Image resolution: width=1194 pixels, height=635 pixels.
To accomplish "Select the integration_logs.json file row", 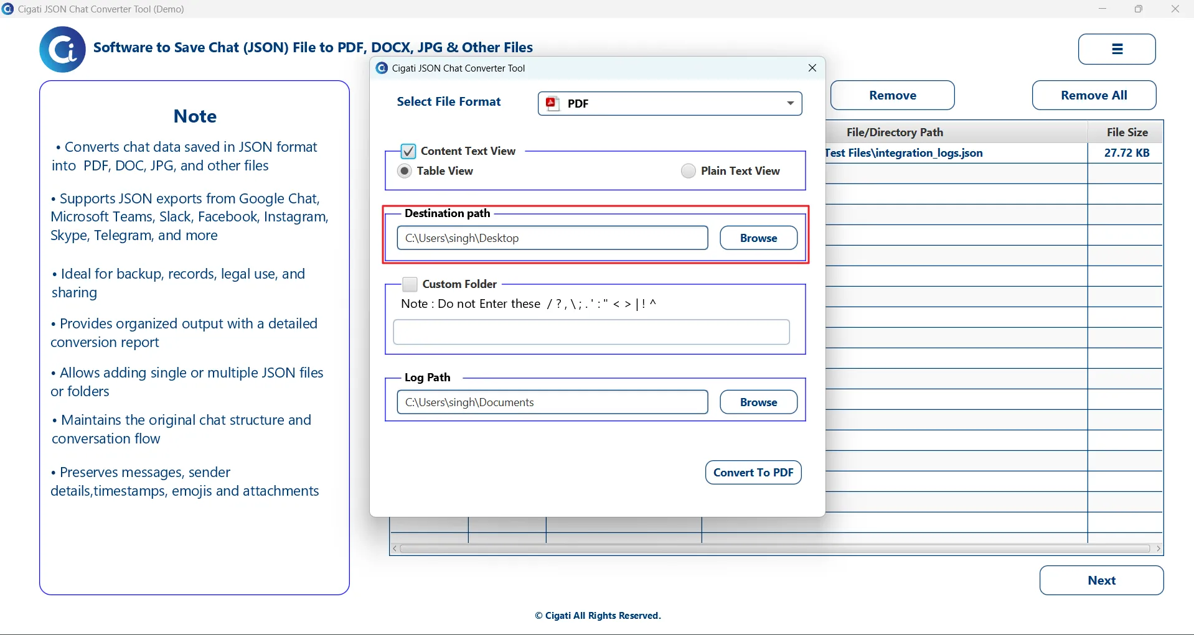I will (x=994, y=153).
